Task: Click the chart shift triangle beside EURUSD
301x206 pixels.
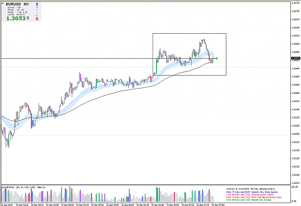Action: (x=3, y=3)
